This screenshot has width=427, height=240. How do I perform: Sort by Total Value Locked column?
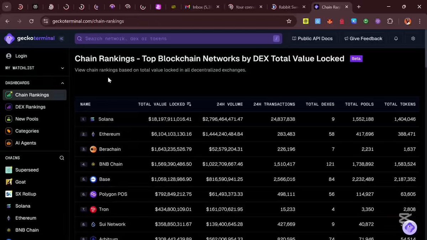pyautogui.click(x=164, y=104)
